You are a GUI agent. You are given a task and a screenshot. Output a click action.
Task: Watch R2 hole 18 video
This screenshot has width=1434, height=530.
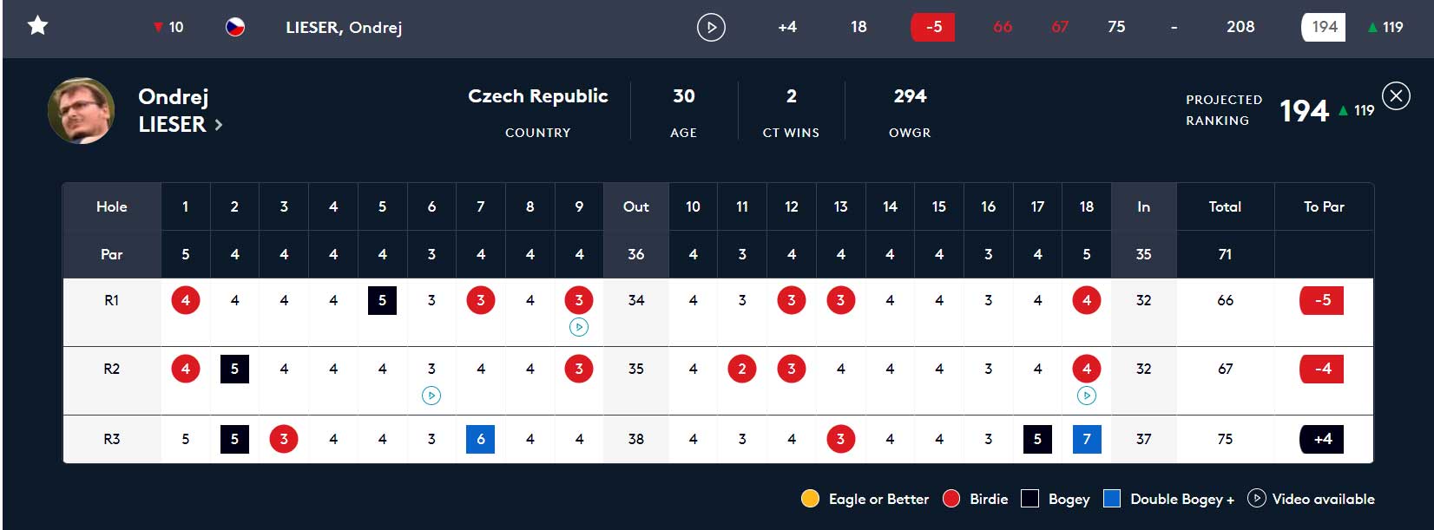(1087, 396)
